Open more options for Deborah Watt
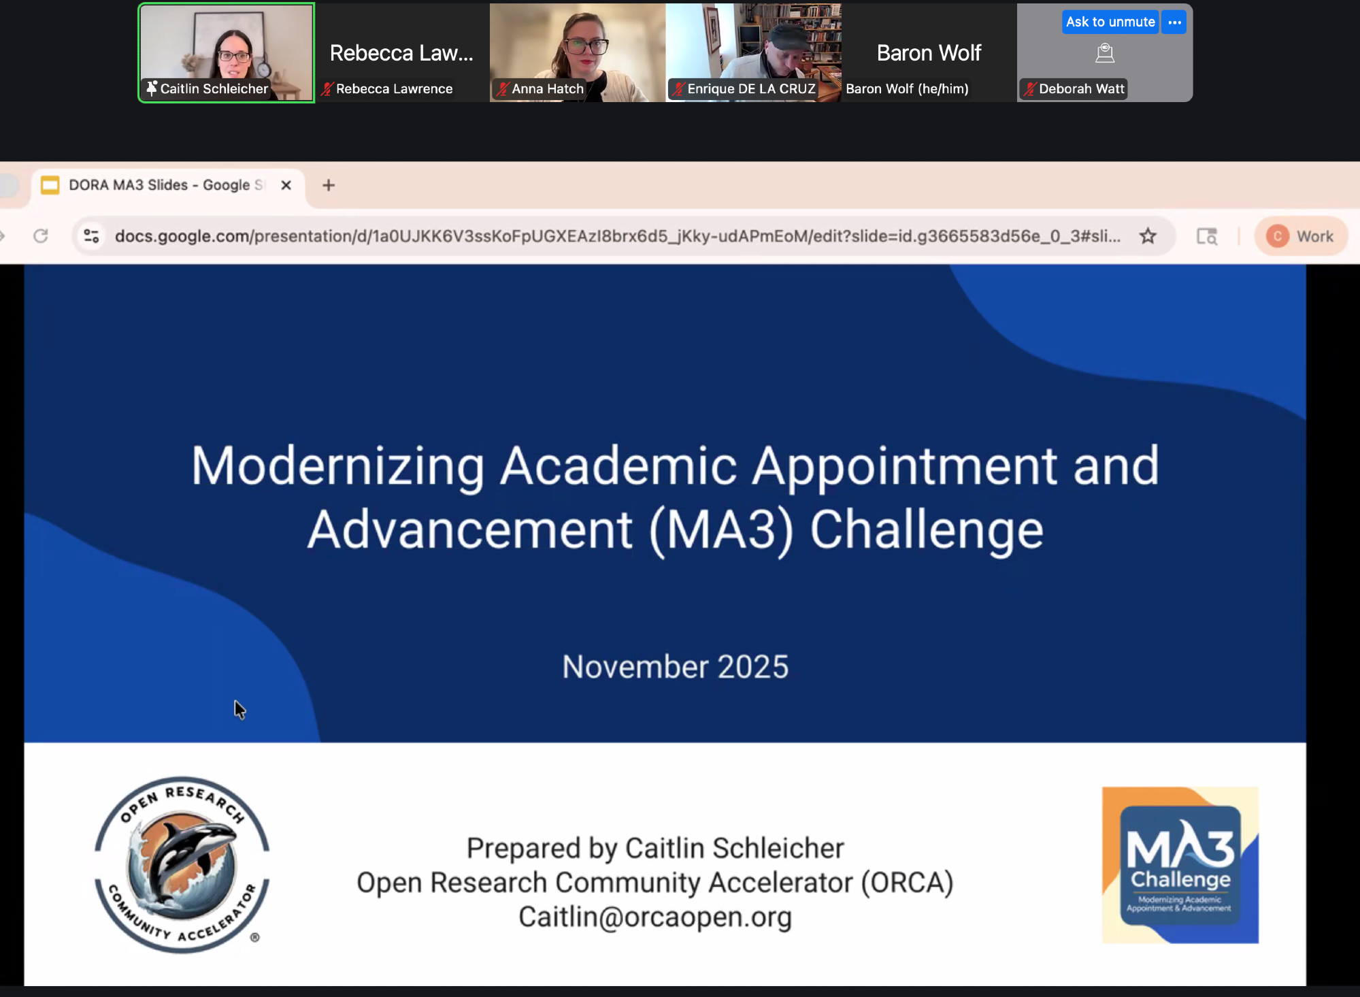Image resolution: width=1360 pixels, height=997 pixels. [x=1174, y=22]
